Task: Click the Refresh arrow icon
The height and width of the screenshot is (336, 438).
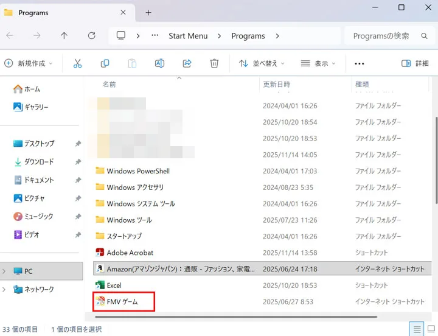Action: [x=92, y=36]
